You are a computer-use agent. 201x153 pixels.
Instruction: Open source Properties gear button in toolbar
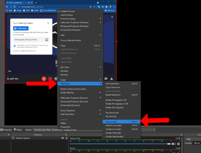pyautogui.click(x=6, y=130)
